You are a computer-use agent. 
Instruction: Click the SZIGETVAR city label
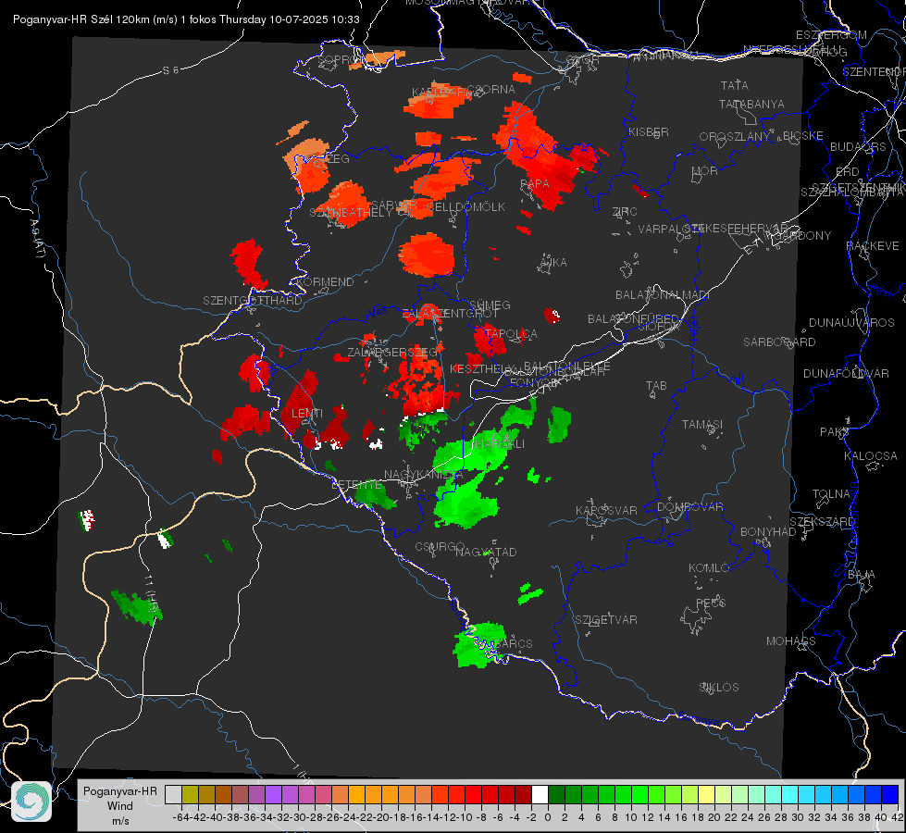pyautogui.click(x=606, y=619)
